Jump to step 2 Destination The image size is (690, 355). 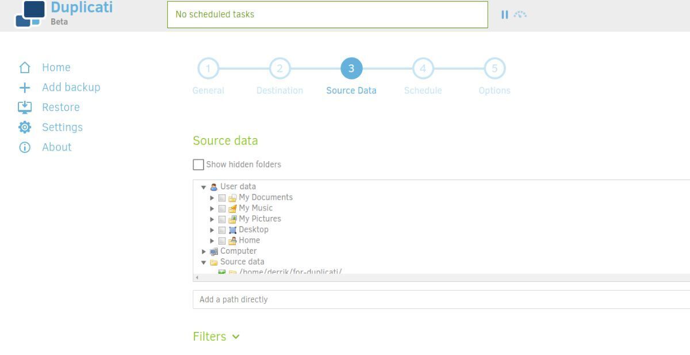coord(279,69)
